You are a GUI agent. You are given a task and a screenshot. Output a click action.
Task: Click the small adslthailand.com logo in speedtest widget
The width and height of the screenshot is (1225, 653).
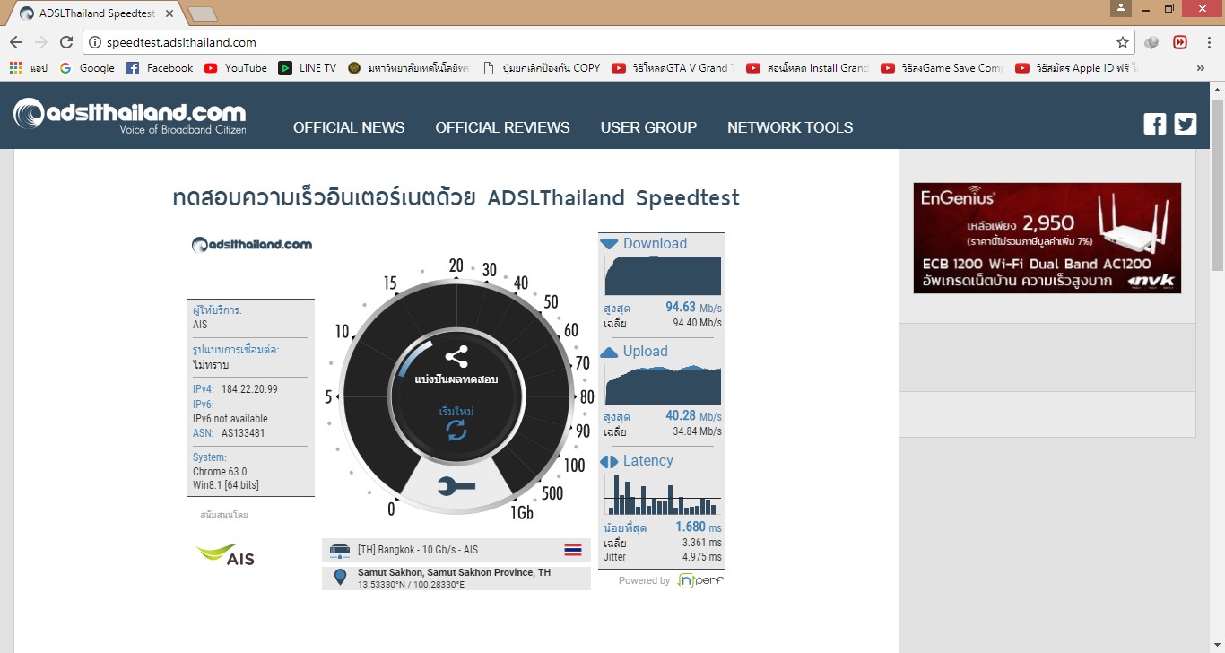pos(252,244)
